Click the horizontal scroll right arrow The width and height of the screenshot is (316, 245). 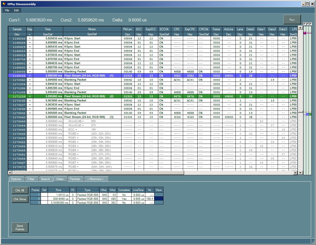pos(295,173)
